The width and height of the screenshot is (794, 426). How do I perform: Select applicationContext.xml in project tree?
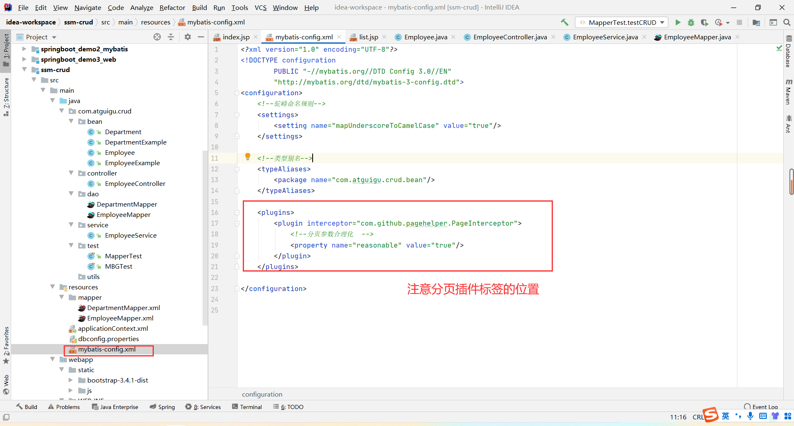[x=112, y=328]
